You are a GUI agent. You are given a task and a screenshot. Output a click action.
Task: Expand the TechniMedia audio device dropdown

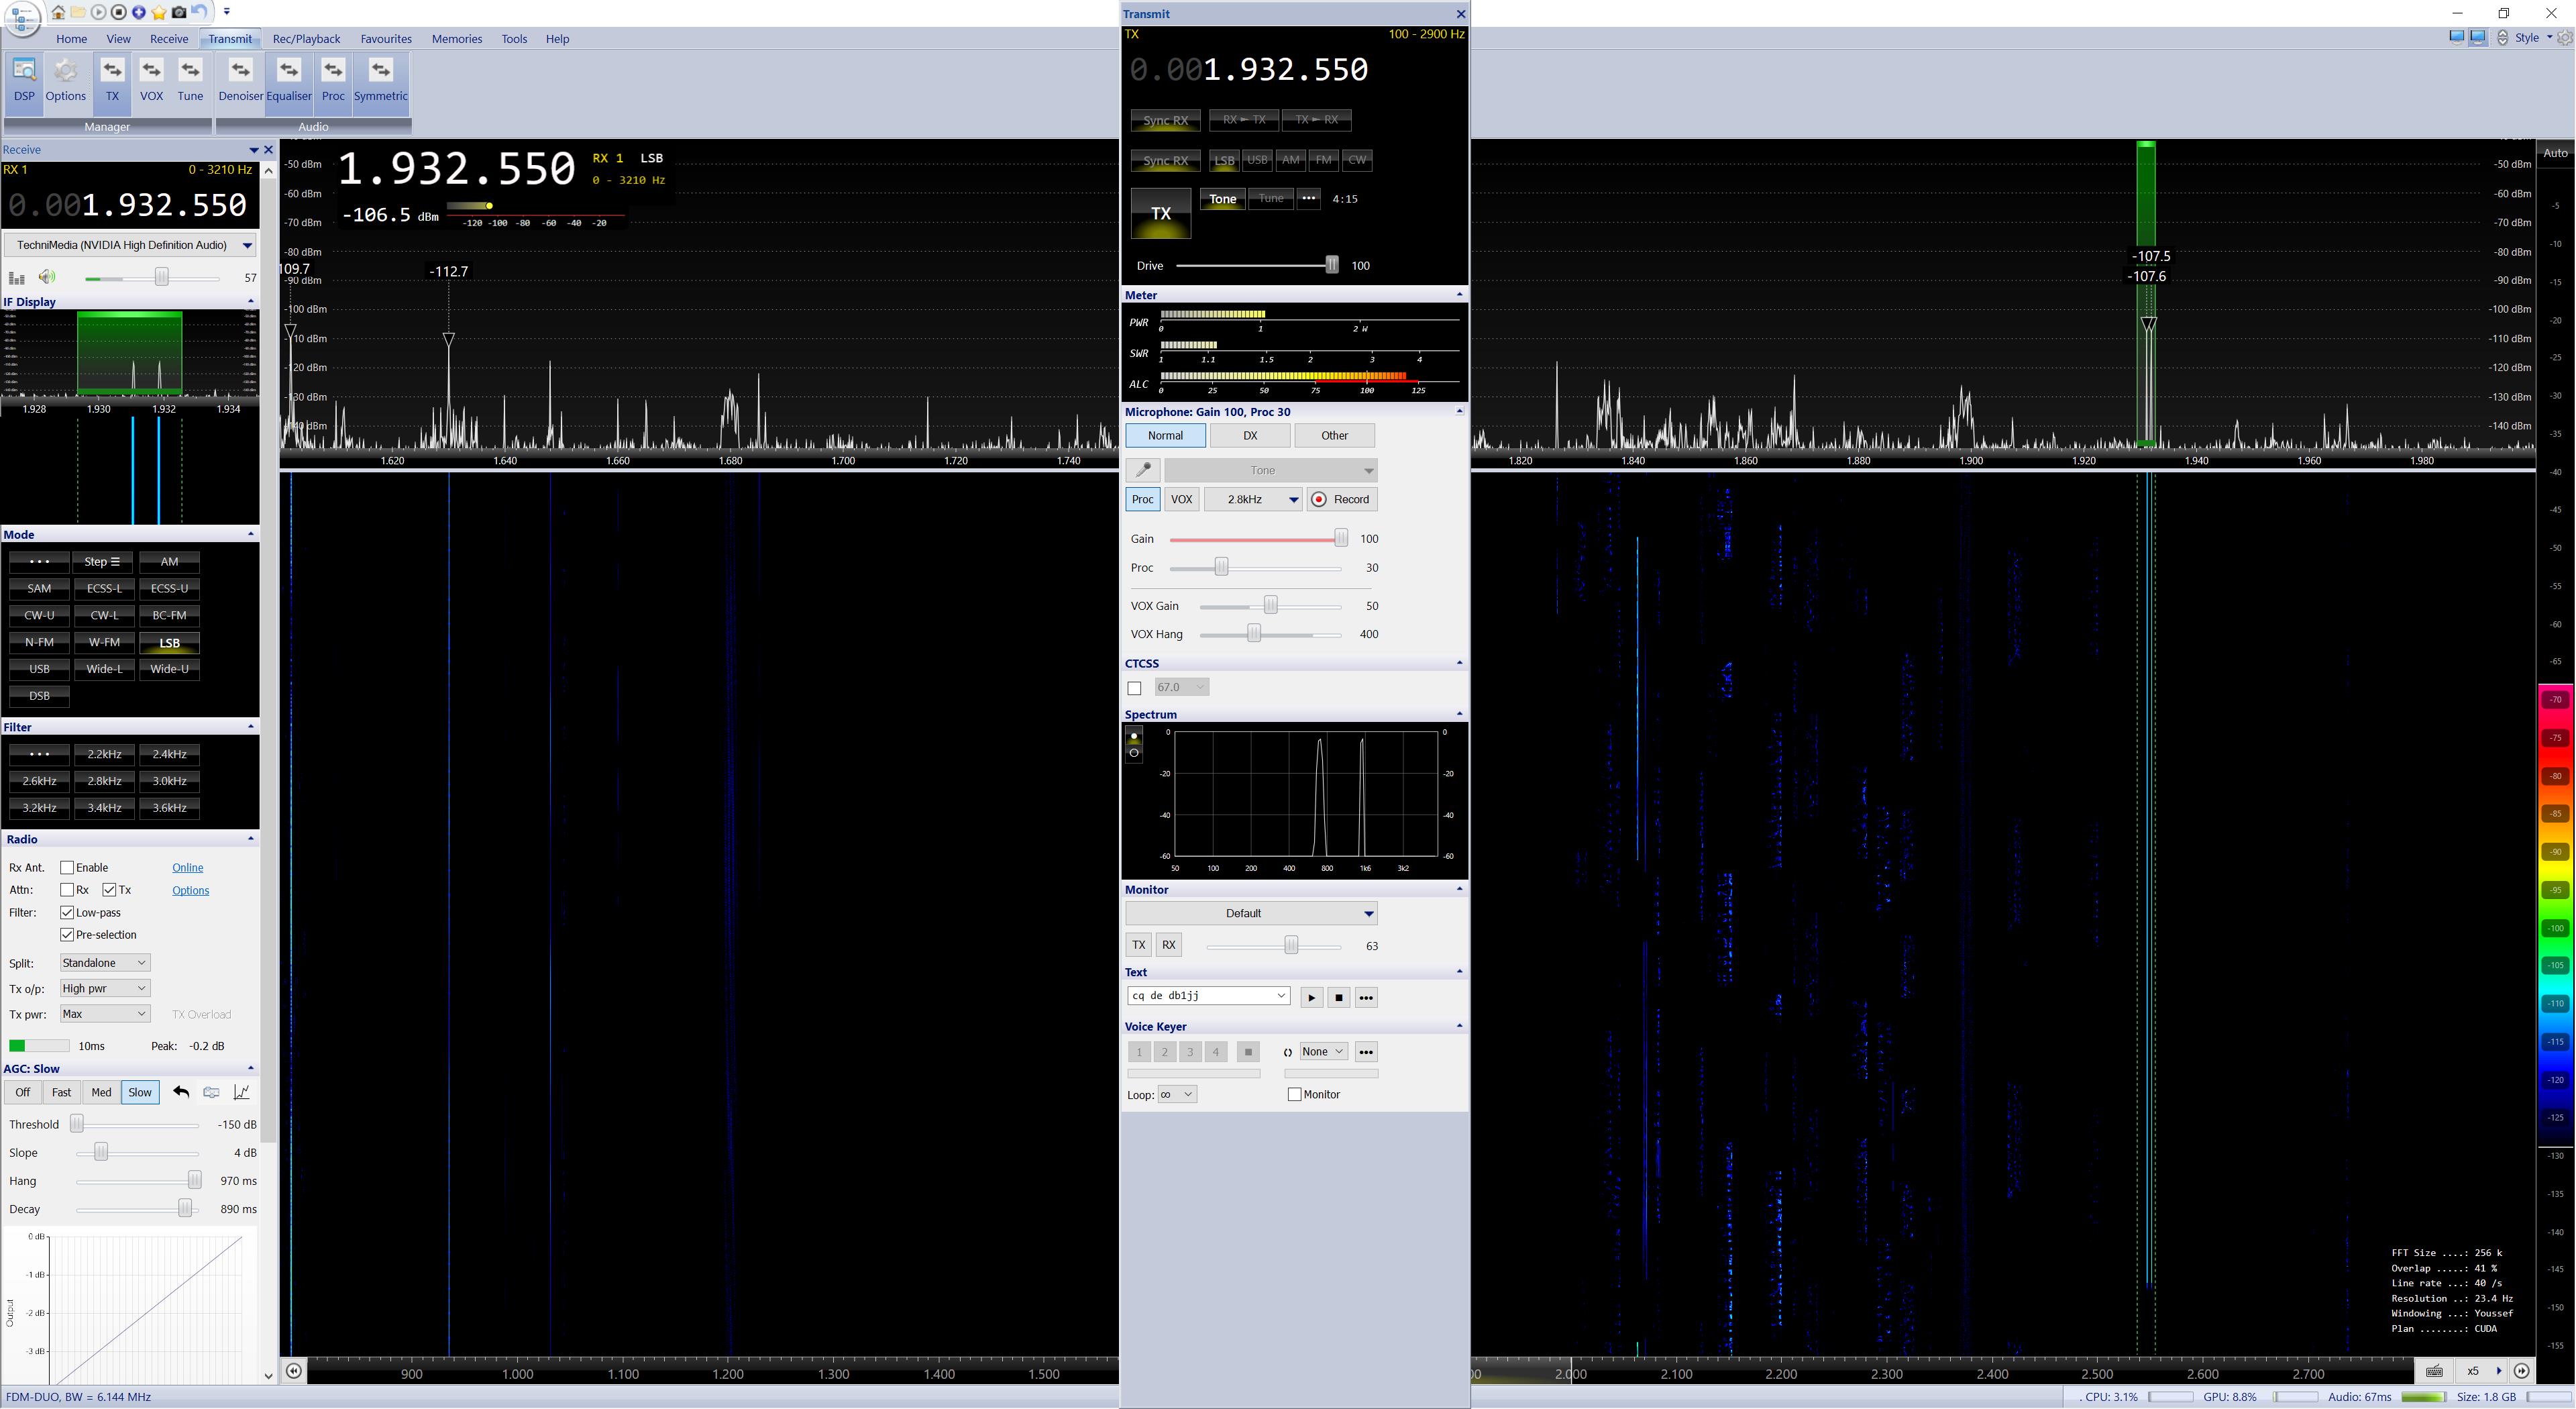129,245
